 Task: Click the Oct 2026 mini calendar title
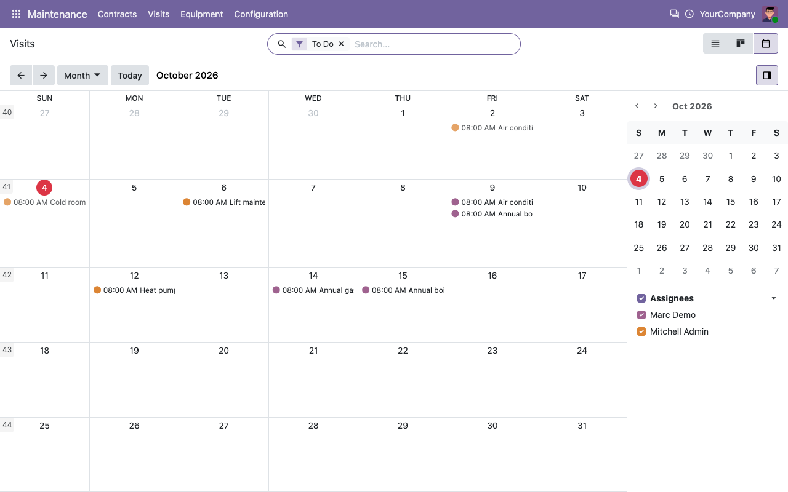click(x=692, y=106)
